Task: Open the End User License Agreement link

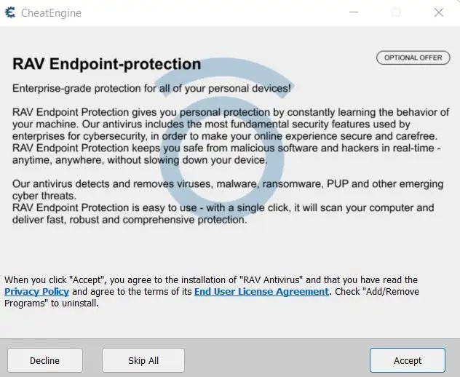Action: 261,292
